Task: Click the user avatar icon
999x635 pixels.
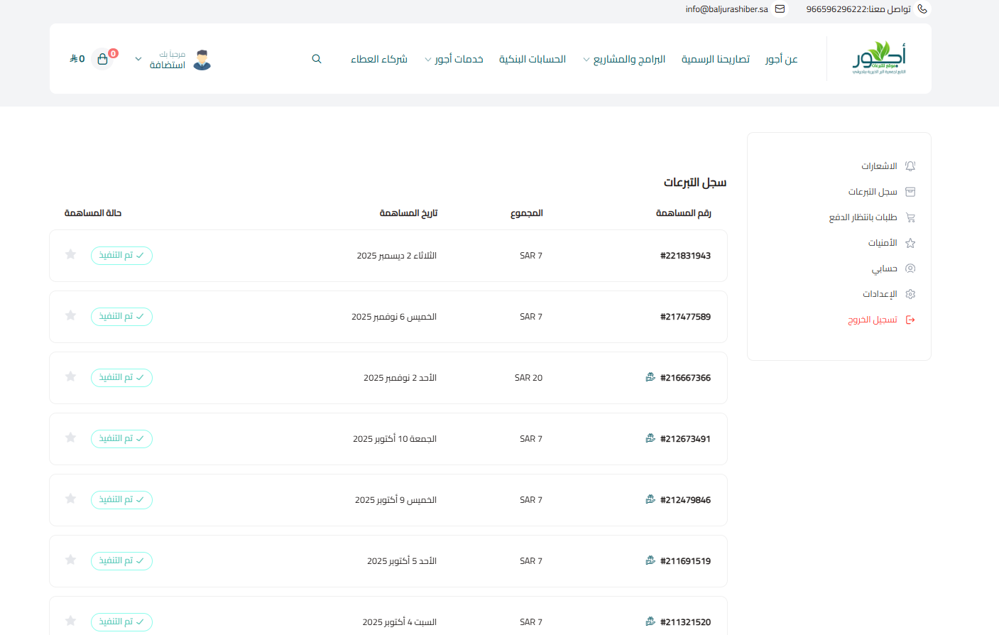Action: (202, 60)
